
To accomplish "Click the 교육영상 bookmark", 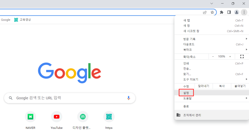I will coord(23,20).
